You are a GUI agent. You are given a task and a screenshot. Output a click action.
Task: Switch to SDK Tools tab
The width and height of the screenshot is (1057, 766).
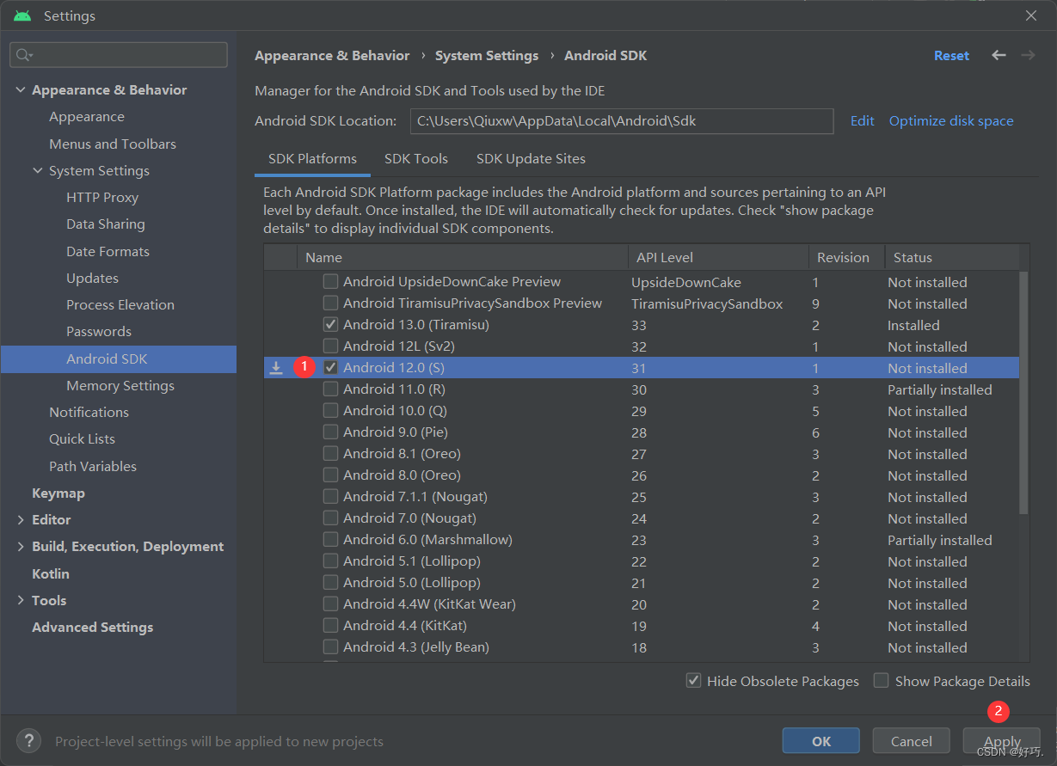tap(416, 159)
